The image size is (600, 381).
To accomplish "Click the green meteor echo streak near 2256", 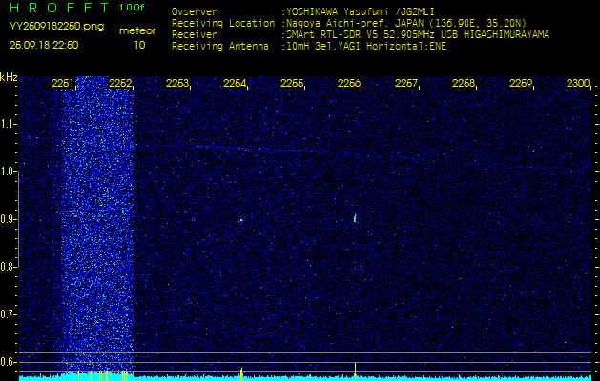I will [355, 218].
